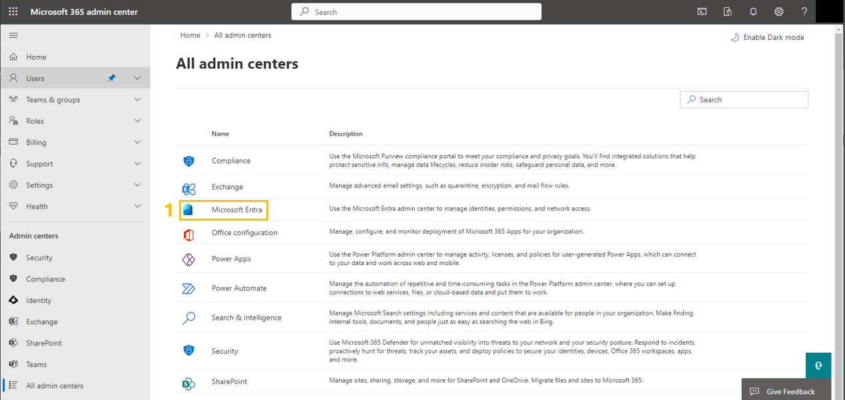
Task: Click the Power Automate icon
Action: click(188, 288)
